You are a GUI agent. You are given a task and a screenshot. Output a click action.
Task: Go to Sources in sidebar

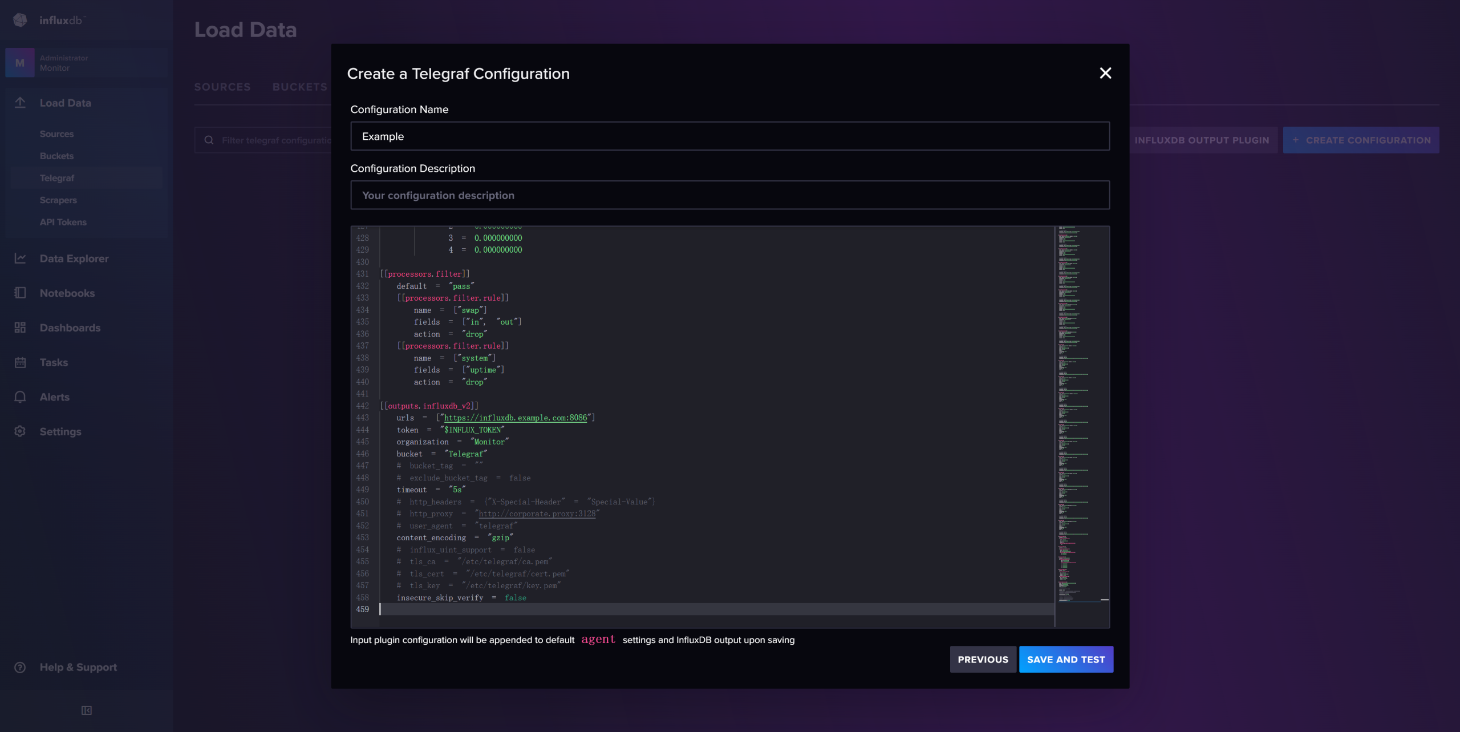(56, 134)
